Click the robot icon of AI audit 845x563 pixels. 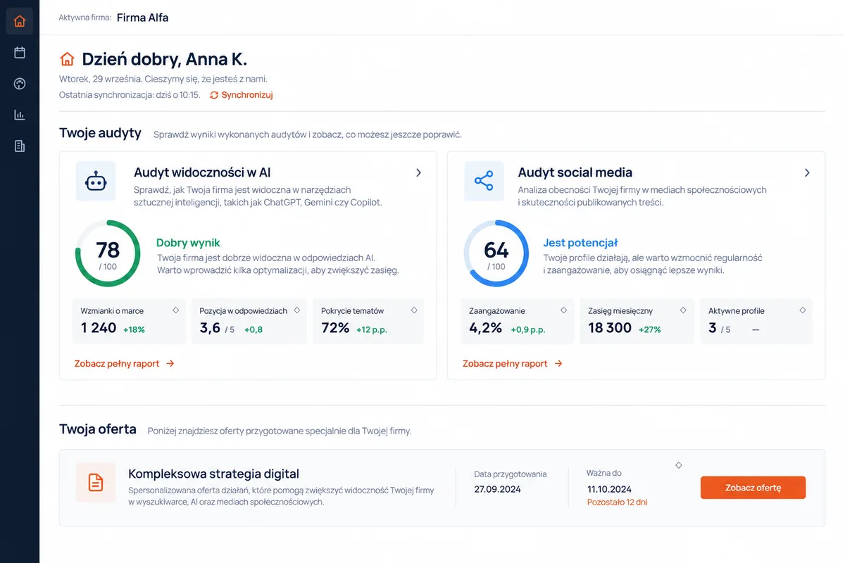(x=96, y=182)
